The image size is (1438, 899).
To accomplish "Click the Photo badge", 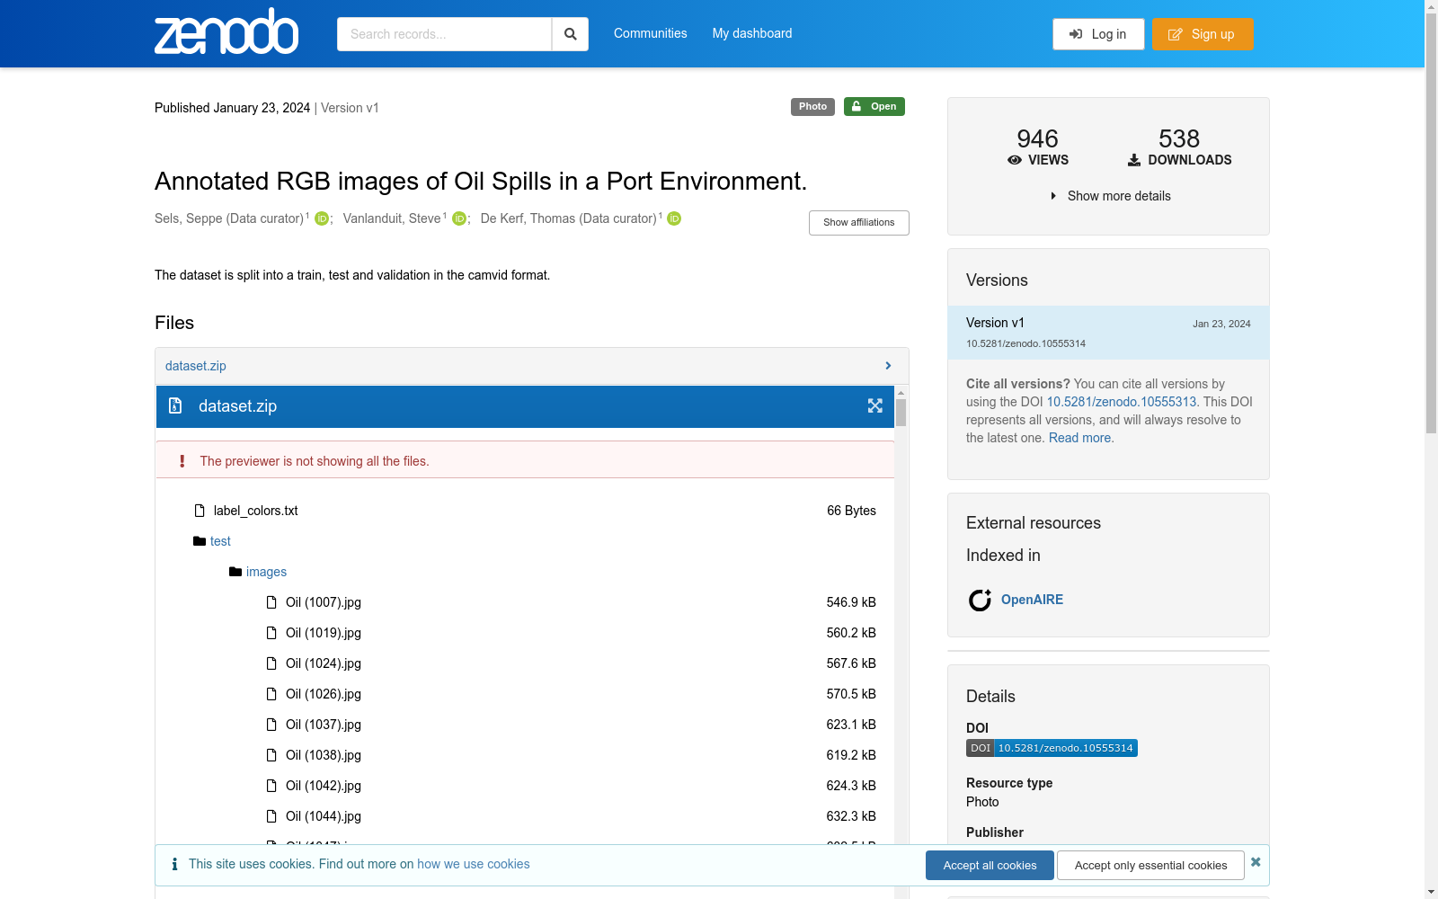I will [x=812, y=107].
